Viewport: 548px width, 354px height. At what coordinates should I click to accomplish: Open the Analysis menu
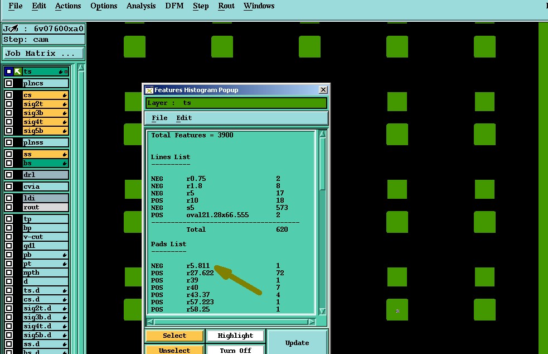pos(141,6)
